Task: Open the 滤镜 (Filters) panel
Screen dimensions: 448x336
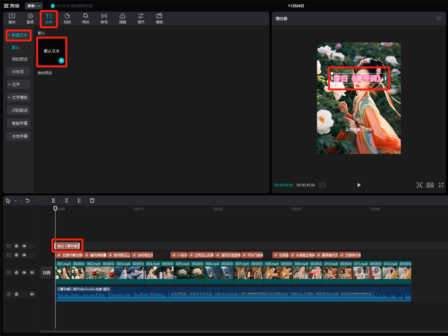Action: pyautogui.click(x=122, y=18)
